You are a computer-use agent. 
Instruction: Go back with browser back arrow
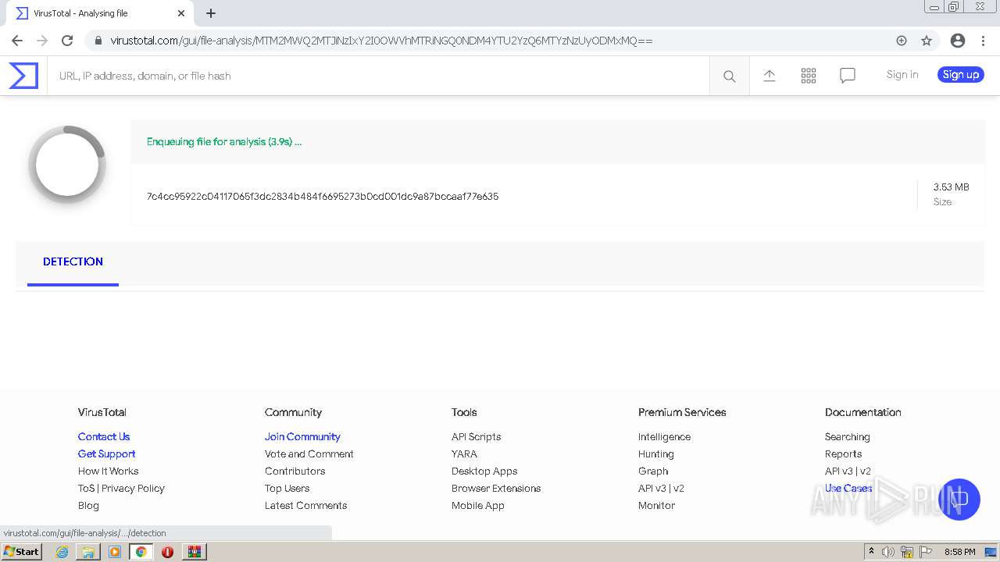(17, 41)
